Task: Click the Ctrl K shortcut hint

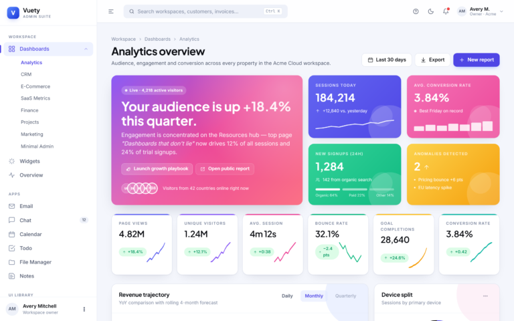Action: coord(273,11)
